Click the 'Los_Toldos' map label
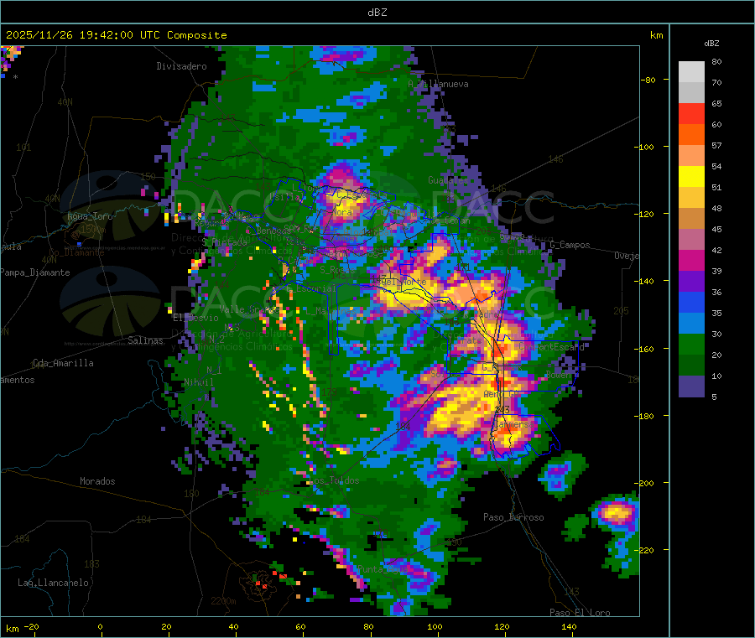The width and height of the screenshot is (755, 638). (x=334, y=481)
